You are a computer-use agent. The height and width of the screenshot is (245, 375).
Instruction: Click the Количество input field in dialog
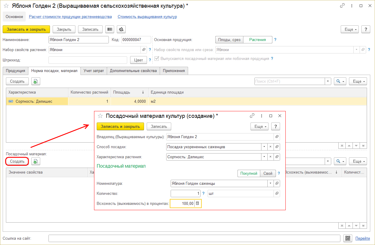click(185, 194)
